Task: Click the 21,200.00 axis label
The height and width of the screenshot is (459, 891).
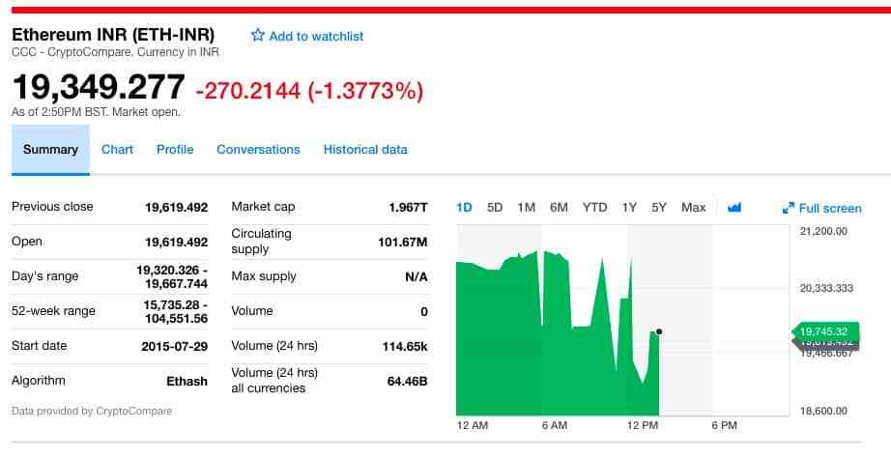Action: pyautogui.click(x=823, y=231)
